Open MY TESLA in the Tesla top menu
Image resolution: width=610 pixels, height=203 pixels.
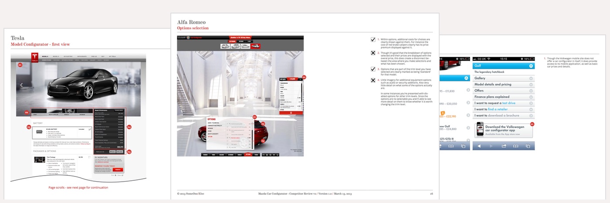coord(112,57)
